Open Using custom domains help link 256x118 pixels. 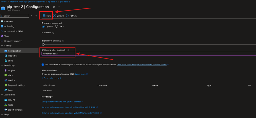coord(61,102)
